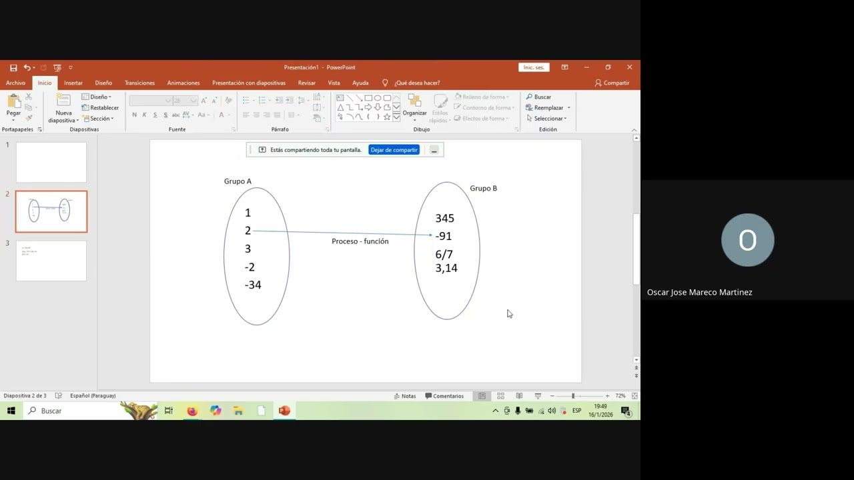Open the font size combo box
Image resolution: width=854 pixels, height=480 pixels.
[x=185, y=100]
